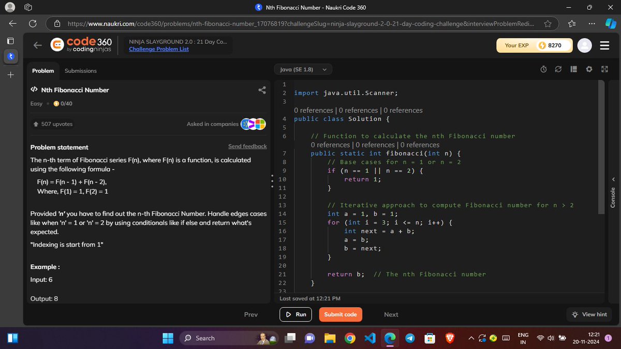Click the asked-in-companies logos
621x349 pixels.
(x=254, y=124)
